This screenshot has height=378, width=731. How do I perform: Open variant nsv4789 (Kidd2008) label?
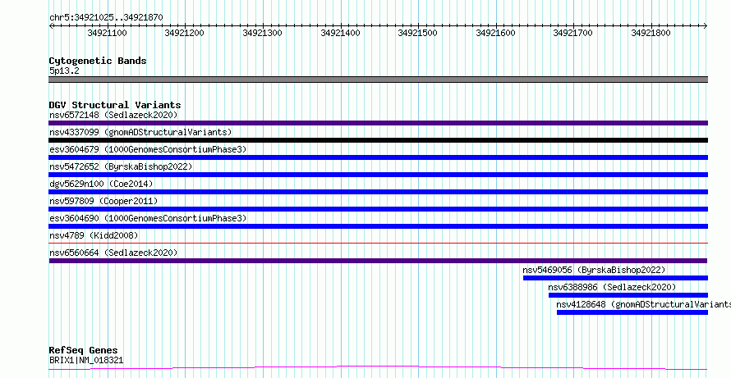point(94,235)
